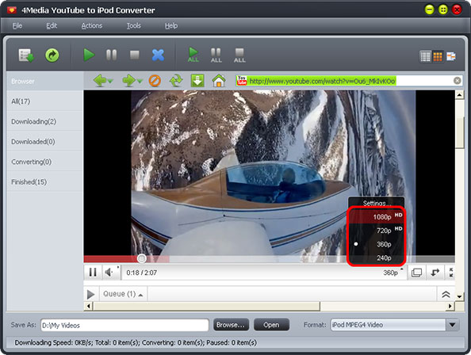
Task: Click the Open button
Action: 271,325
